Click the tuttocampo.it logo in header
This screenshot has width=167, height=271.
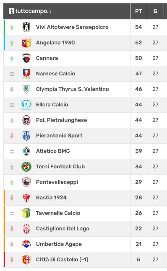(x=30, y=11)
